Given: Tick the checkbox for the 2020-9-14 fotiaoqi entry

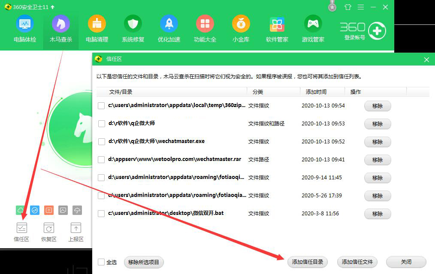Looking at the screenshot, I should pyautogui.click(x=101, y=178).
